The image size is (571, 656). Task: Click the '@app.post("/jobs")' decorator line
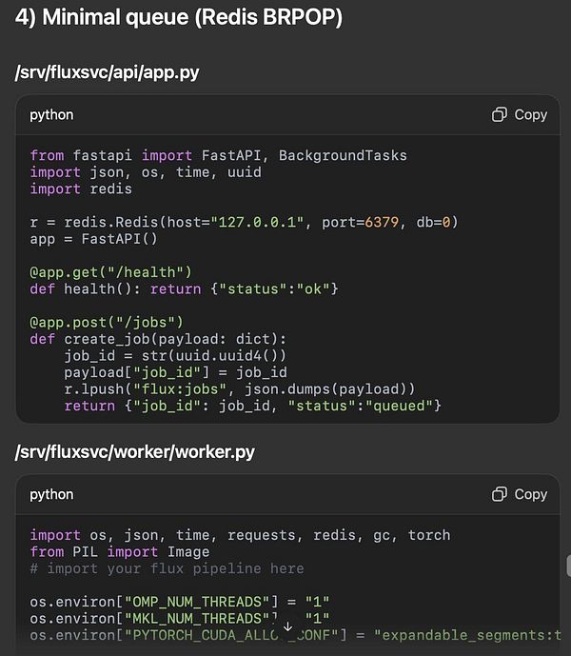click(x=107, y=323)
